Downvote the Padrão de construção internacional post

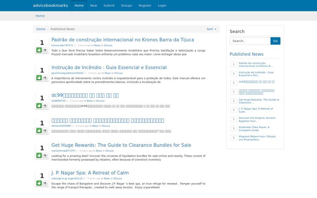tap(45, 50)
